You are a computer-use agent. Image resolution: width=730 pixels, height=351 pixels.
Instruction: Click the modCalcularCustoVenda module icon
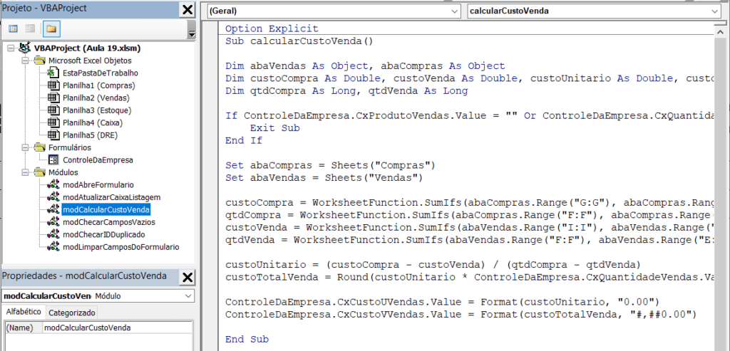(x=53, y=209)
